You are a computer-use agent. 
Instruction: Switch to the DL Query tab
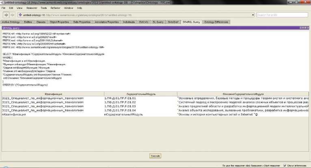(x=158, y=22)
